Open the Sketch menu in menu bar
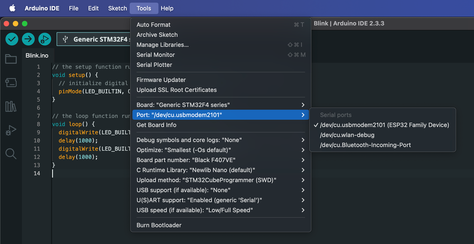This screenshot has height=244, width=474. (118, 8)
